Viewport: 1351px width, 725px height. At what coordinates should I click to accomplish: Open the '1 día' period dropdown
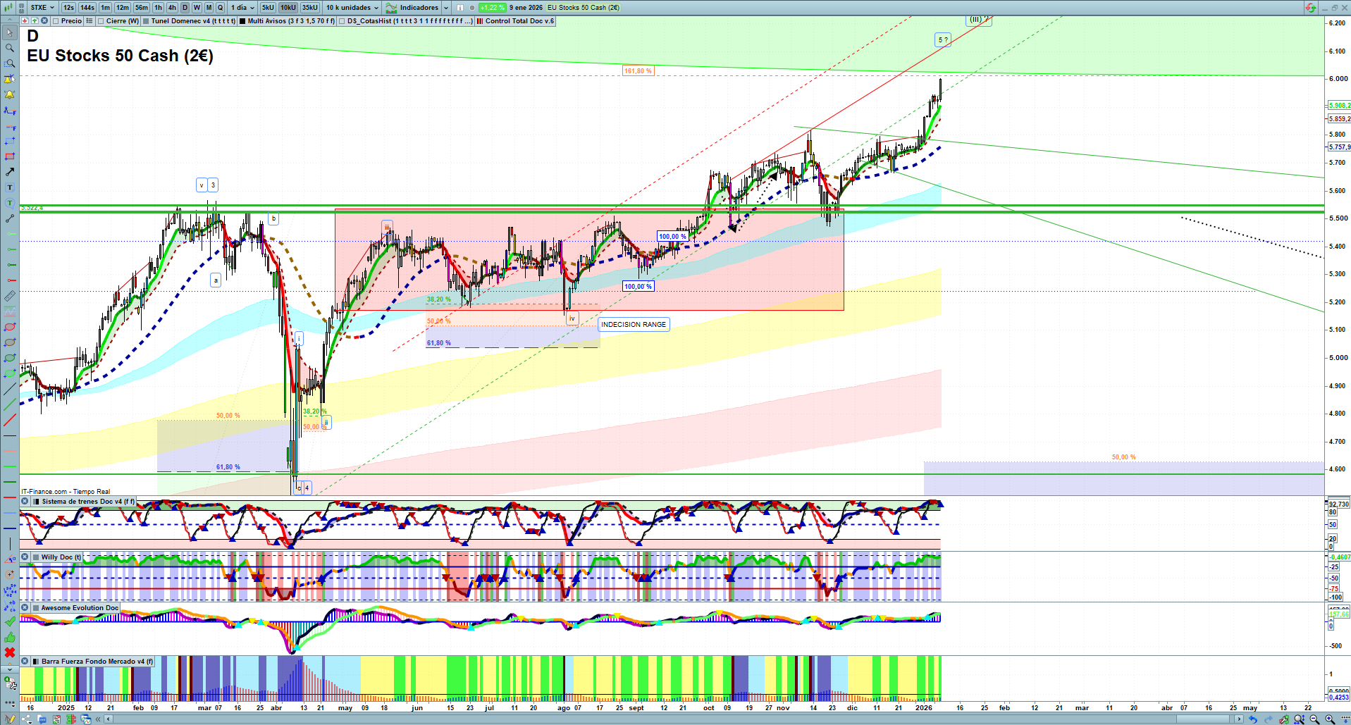pyautogui.click(x=242, y=8)
